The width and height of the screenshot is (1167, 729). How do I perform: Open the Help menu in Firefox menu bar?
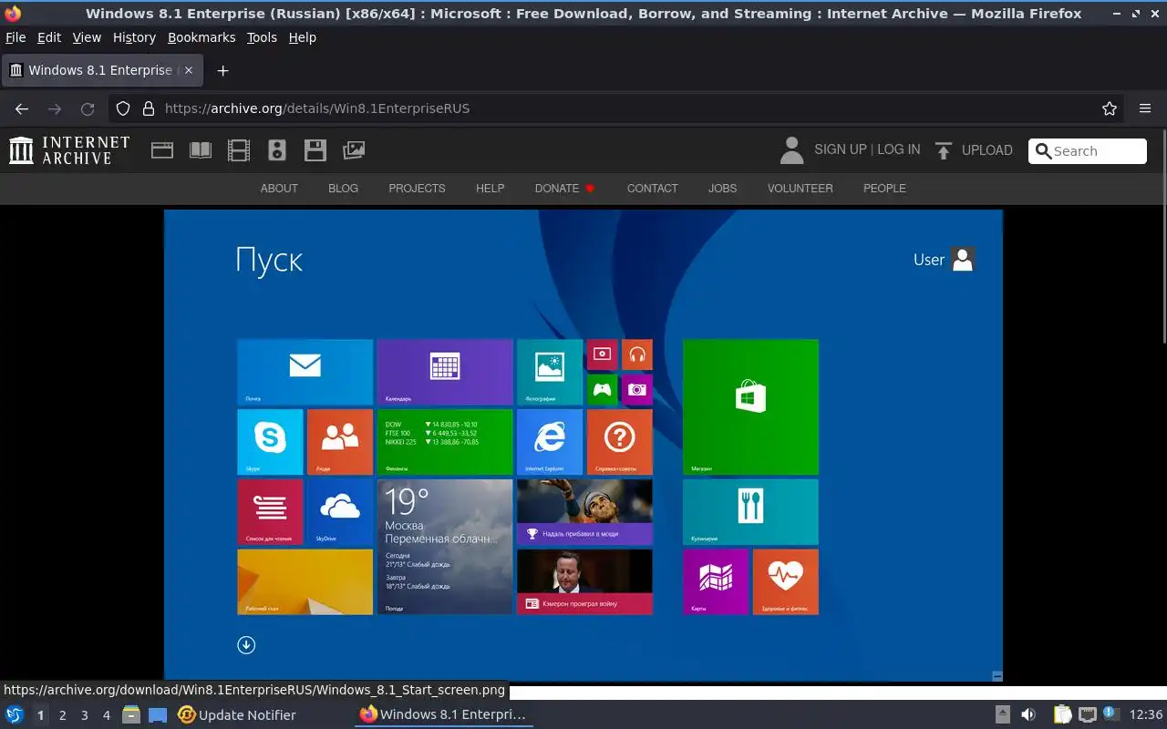[x=303, y=37]
